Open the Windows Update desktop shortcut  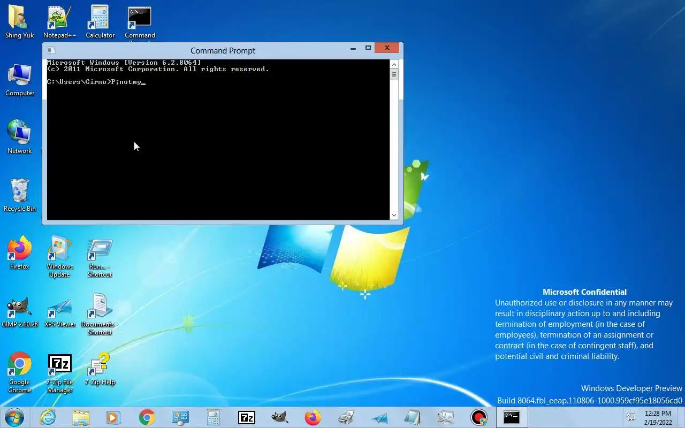[x=59, y=258]
